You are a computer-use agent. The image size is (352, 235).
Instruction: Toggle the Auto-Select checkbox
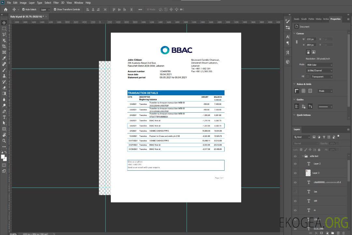[23, 9]
